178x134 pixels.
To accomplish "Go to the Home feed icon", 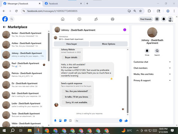I will tap(63, 19).
